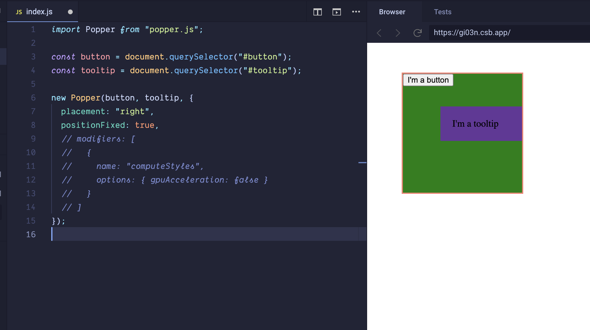Select the index.js editor tab
This screenshot has width=590, height=330.
tap(39, 12)
